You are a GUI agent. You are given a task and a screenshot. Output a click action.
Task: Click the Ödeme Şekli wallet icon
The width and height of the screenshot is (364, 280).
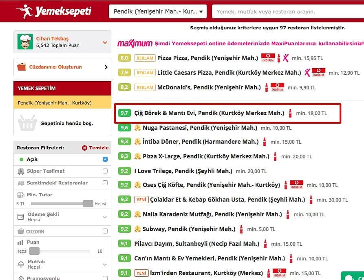pyautogui.click(x=21, y=217)
